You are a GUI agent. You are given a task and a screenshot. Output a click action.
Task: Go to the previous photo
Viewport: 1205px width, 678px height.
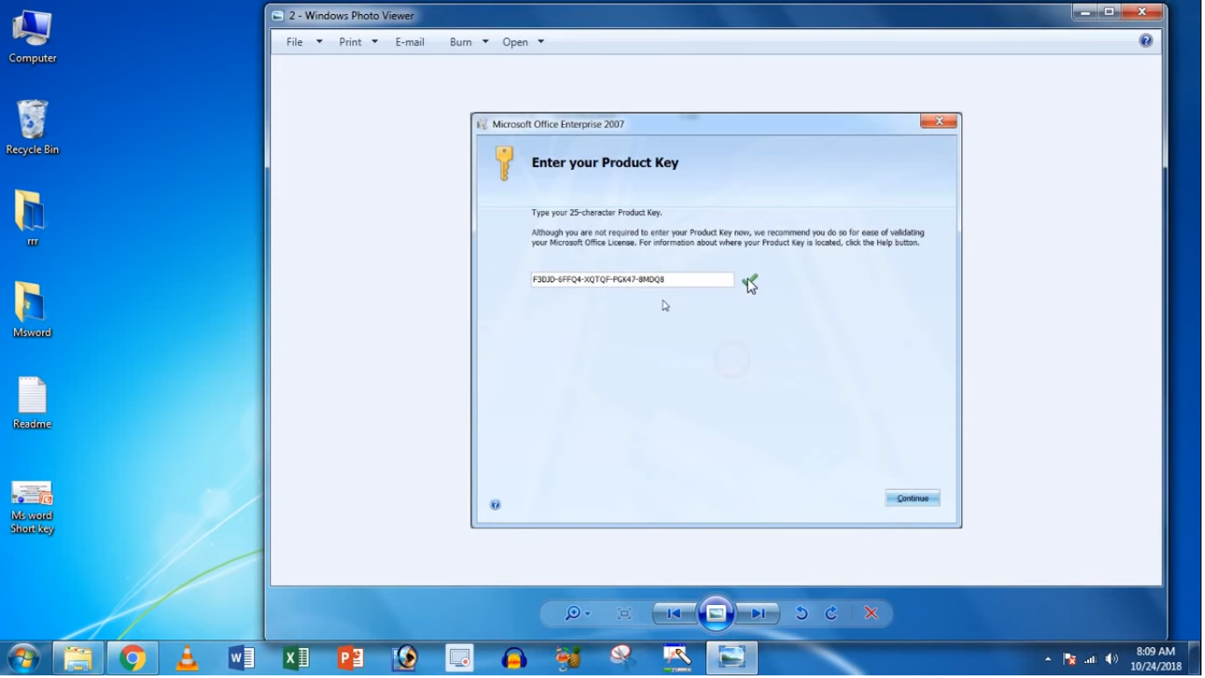pos(674,614)
